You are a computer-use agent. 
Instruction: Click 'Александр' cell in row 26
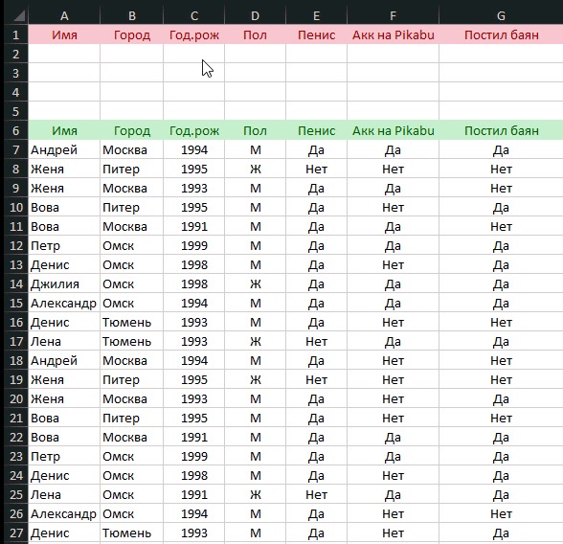[x=64, y=514]
